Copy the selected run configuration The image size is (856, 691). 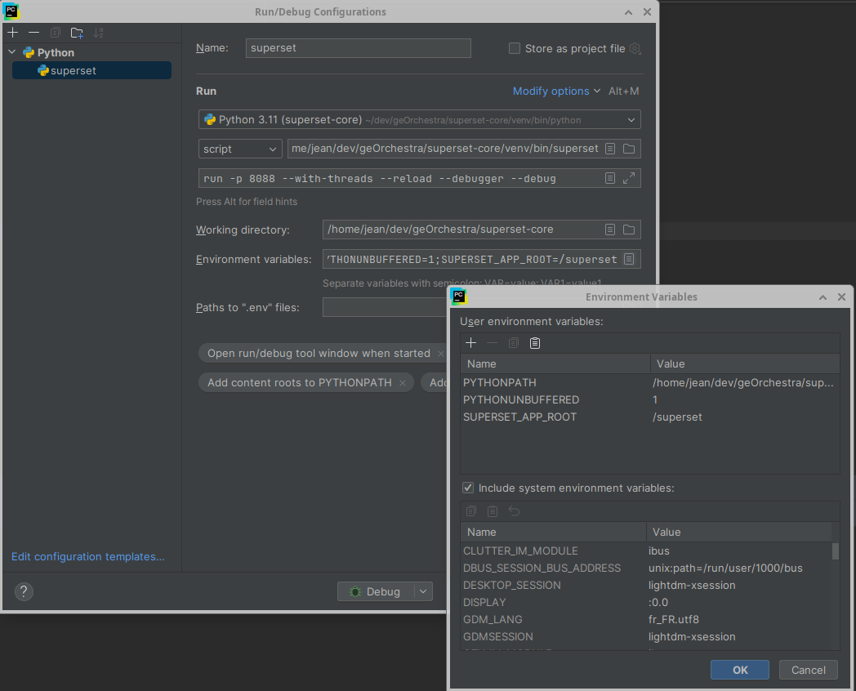pos(56,33)
